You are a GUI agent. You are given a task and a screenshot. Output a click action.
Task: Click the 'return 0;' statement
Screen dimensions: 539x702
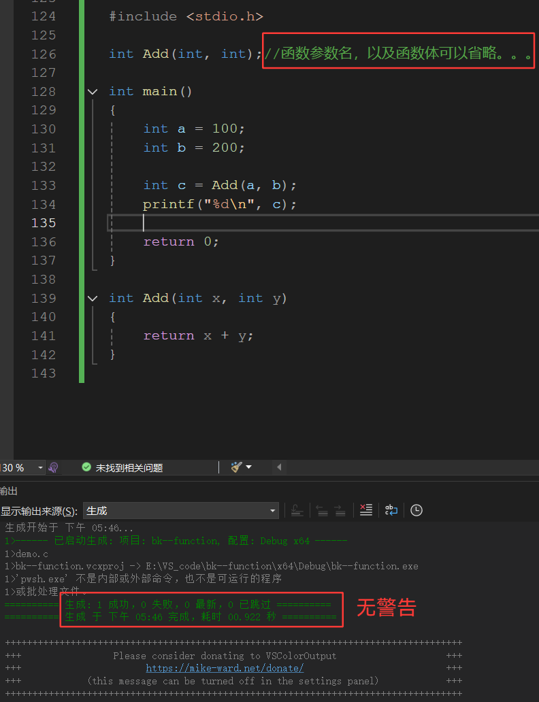181,241
